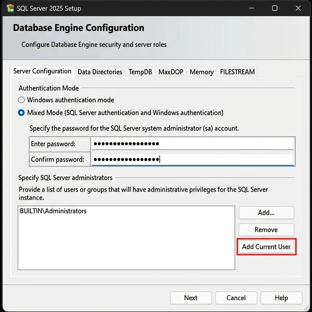Open the Data Directories tab
This screenshot has width=312, height=312.
coord(100,72)
